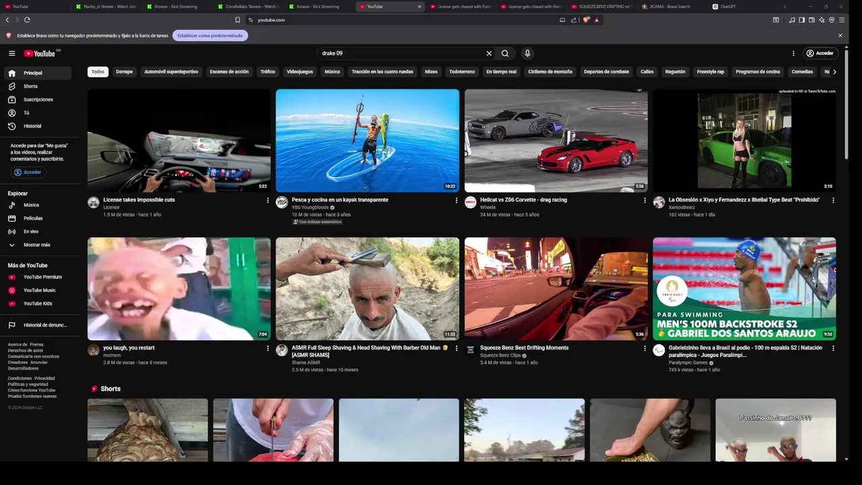
Task: Select the Todos filter chip
Action: click(x=98, y=71)
